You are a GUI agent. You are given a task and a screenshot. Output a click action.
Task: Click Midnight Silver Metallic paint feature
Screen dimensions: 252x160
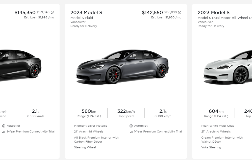90,126
